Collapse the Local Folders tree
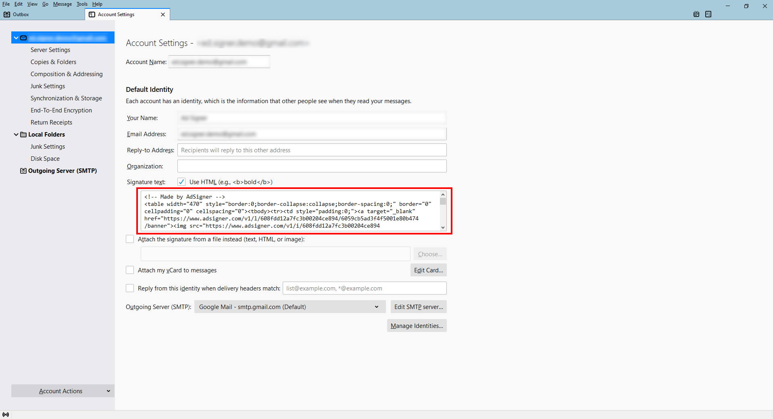Viewport: 773px width, 419px height. 16,135
